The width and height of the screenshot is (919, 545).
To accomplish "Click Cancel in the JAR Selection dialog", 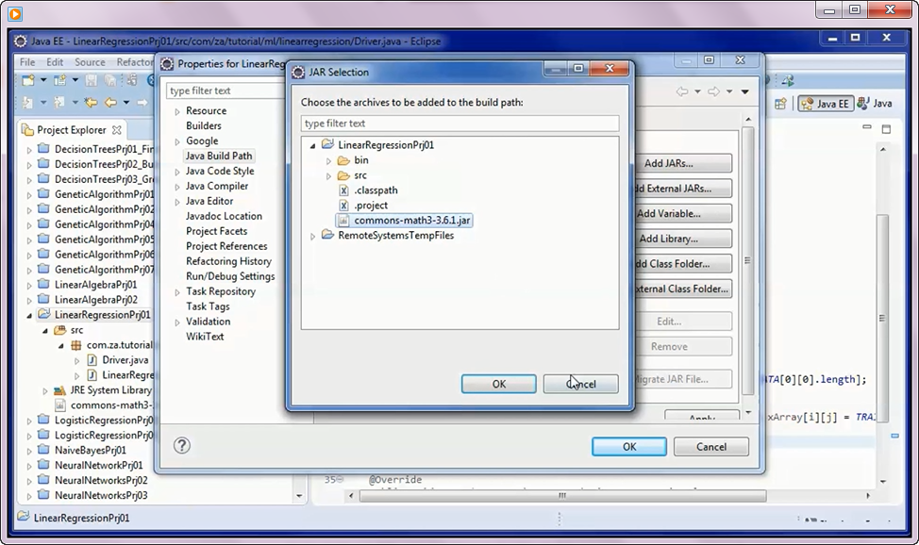I will pyautogui.click(x=581, y=384).
